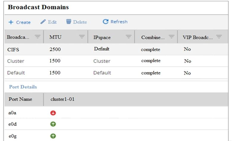
Task: Open Combined column filter menu
Action: (171, 37)
